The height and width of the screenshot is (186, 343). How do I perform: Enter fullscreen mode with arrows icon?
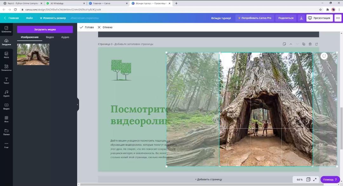[315, 179]
